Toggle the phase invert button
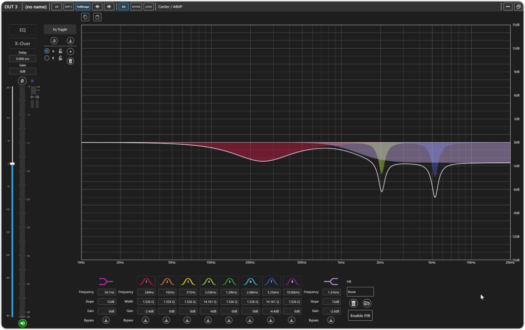The image size is (525, 330). tap(22, 81)
